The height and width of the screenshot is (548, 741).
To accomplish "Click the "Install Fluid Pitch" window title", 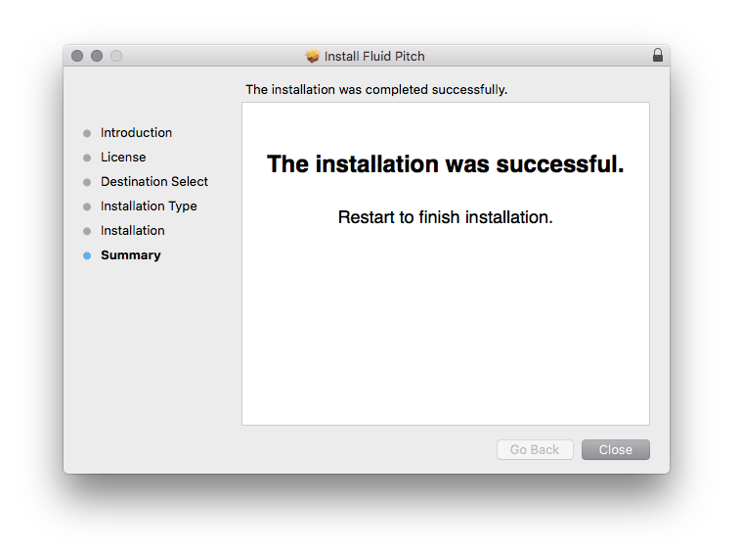I will 374,56.
